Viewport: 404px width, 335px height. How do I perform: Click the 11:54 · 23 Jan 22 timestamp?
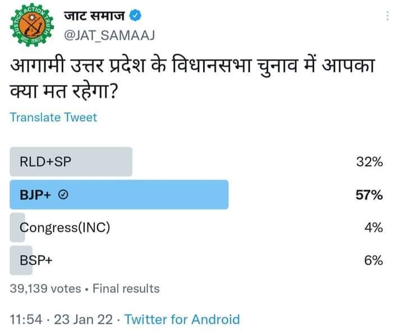tap(61, 319)
